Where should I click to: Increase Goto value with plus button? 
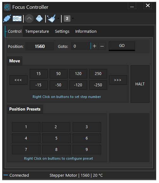pyautogui.click(x=95, y=46)
